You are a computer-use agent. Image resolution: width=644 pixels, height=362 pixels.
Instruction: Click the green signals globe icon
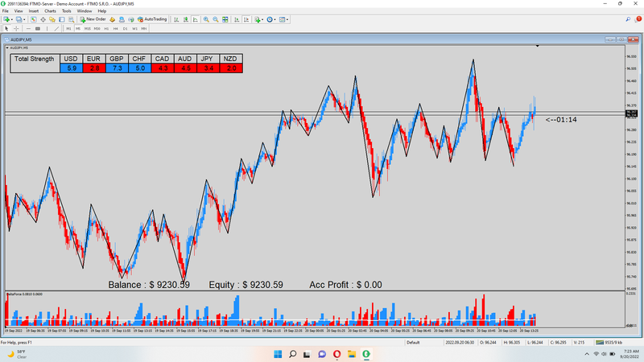(131, 19)
